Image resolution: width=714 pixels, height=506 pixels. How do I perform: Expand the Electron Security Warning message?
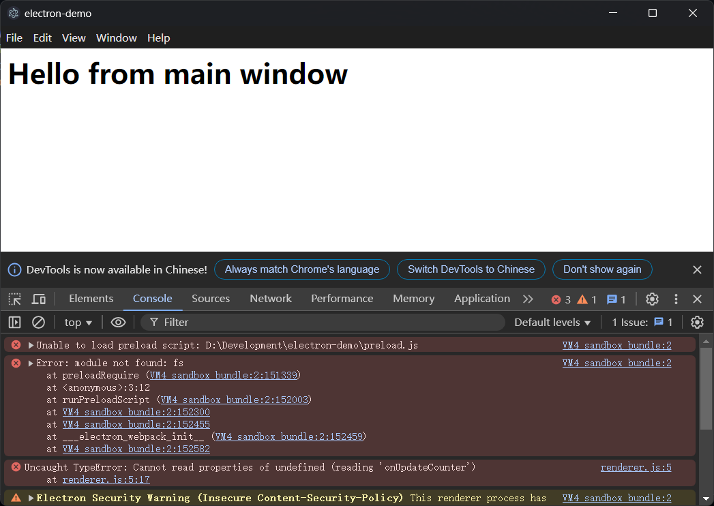coord(31,498)
